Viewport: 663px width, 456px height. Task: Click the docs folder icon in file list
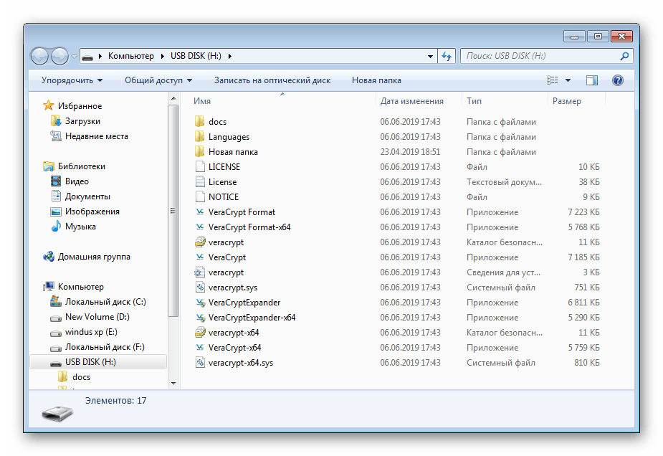[200, 122]
